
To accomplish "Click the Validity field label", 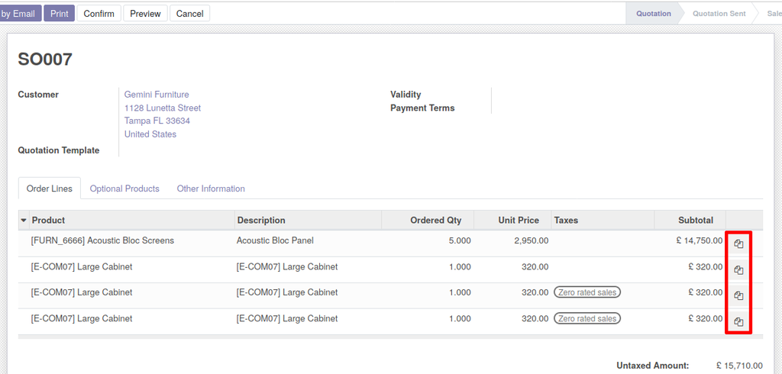I will pos(406,94).
